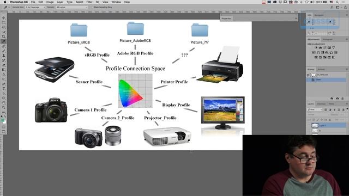The height and width of the screenshot is (196, 349).
Task: Enable Show Sampling Ring checkbox
Action: pyautogui.click(x=92, y=7)
